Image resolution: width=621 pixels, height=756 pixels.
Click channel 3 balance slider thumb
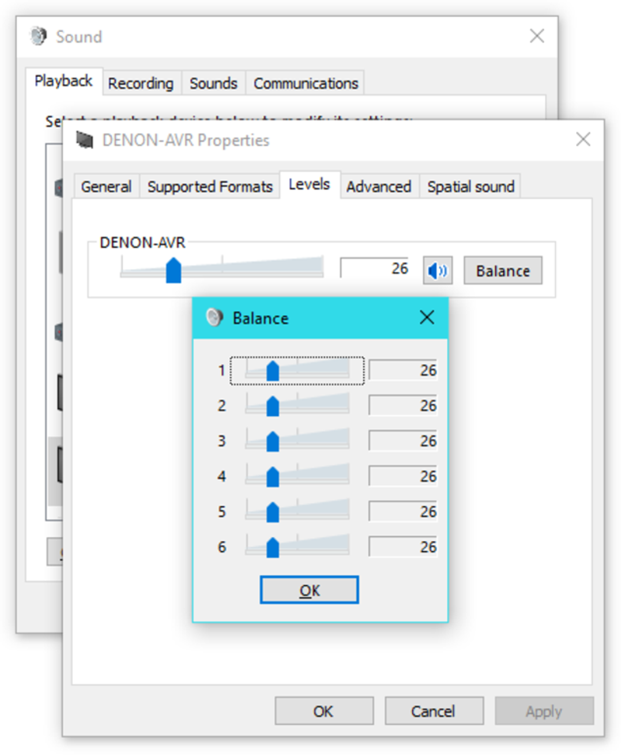point(273,442)
